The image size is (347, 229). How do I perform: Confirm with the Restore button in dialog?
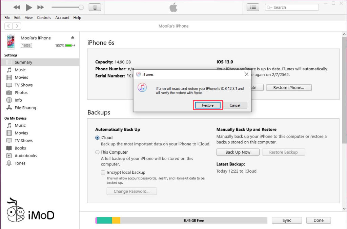point(208,105)
